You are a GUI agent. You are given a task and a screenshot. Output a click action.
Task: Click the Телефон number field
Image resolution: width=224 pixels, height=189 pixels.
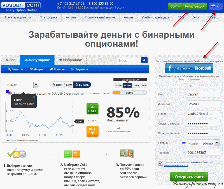click(203, 153)
